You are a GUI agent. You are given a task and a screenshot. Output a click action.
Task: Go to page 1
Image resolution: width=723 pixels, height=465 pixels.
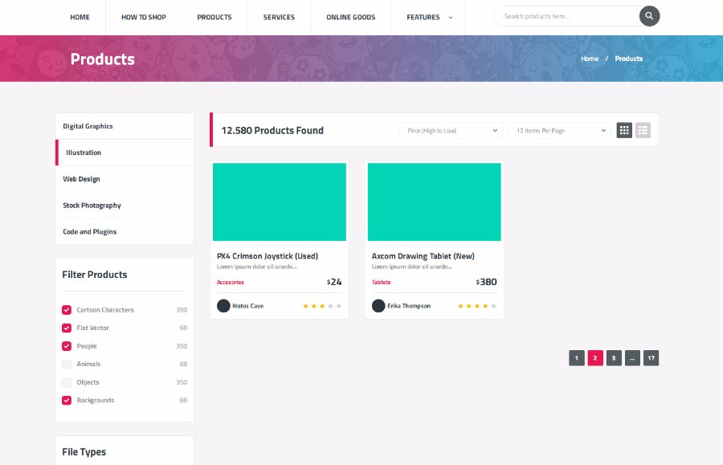(577, 358)
